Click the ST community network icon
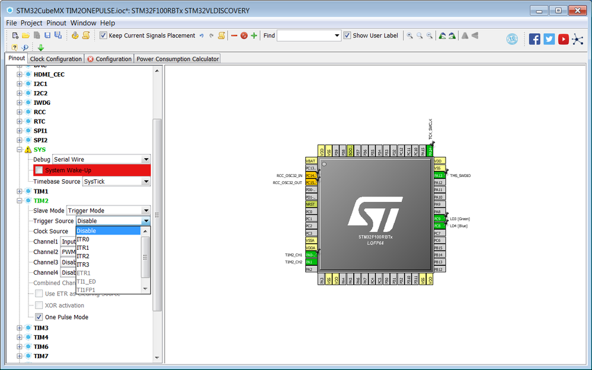 [x=578, y=39]
